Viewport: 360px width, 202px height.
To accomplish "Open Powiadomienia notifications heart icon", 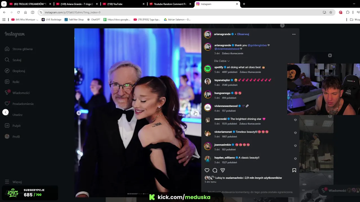I will coord(7,104).
